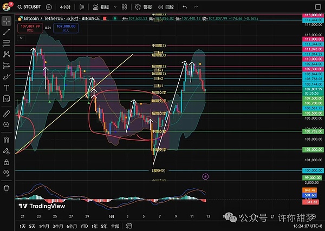Select the crosshair cursor tool
Image resolution: width=325 pixels, height=231 pixels.
pyautogui.click(x=6, y=21)
